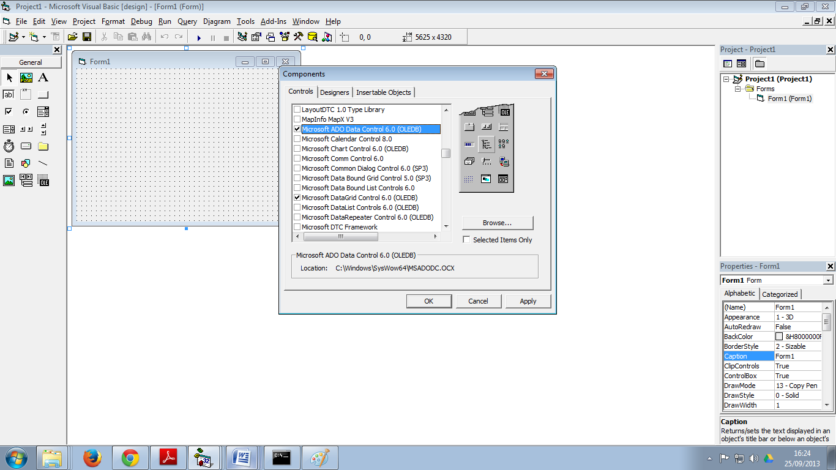Screen dimensions: 836x470
Task: Click the Browse... button
Action: tap(498, 223)
